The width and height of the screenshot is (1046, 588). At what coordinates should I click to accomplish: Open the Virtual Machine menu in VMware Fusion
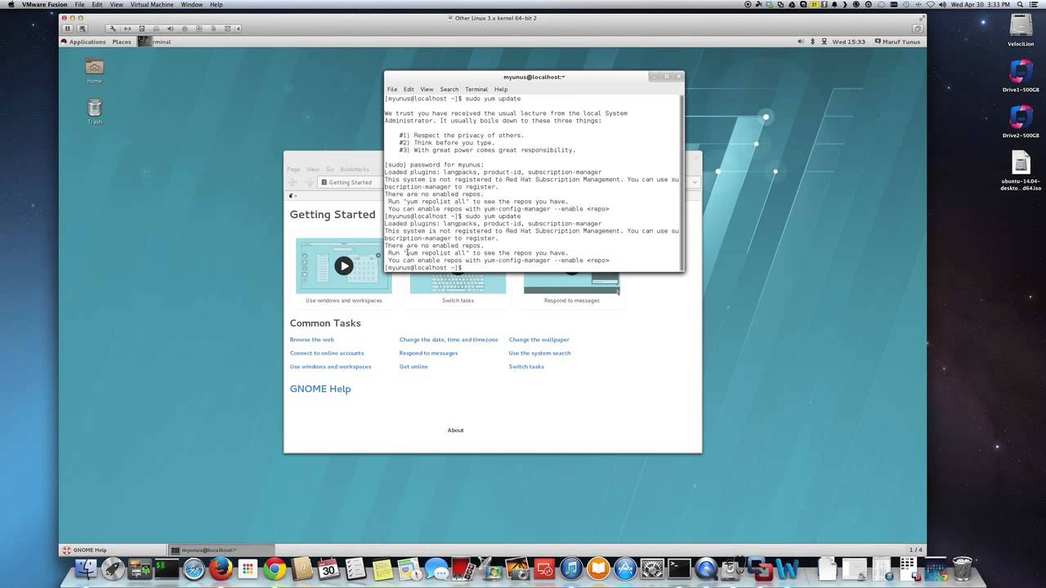(x=152, y=5)
